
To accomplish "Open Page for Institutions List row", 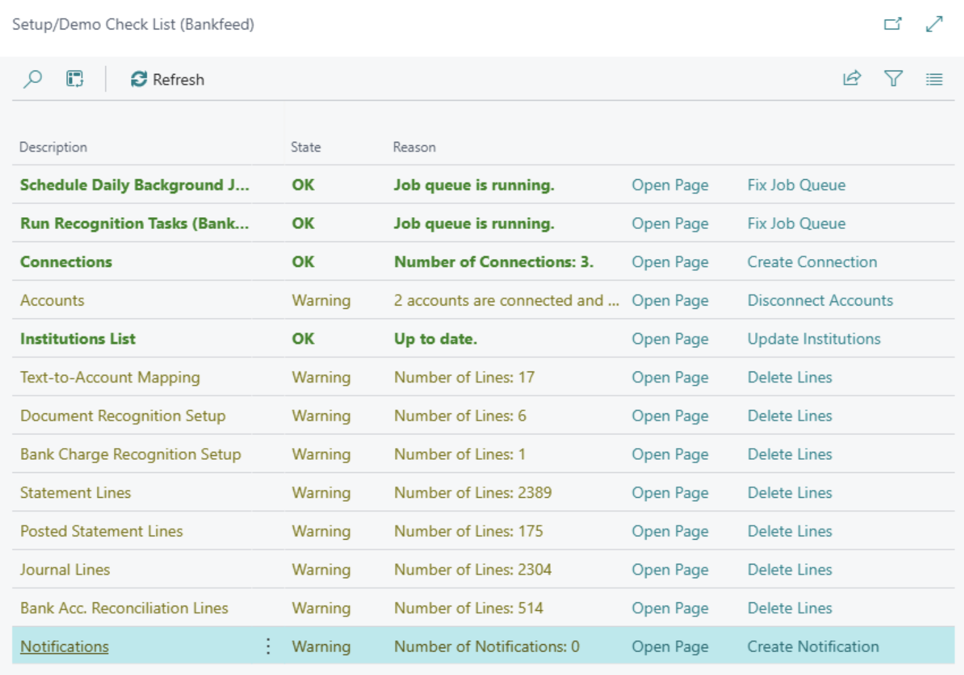I will (x=670, y=339).
